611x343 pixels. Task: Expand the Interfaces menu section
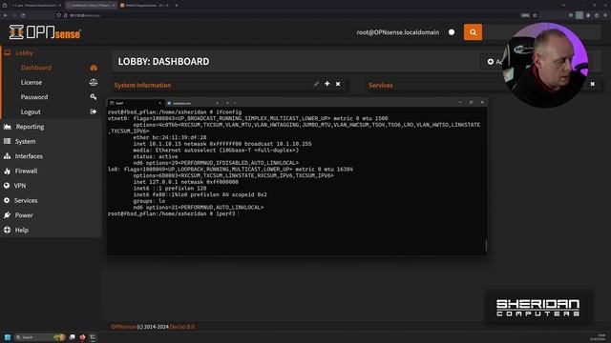click(29, 156)
